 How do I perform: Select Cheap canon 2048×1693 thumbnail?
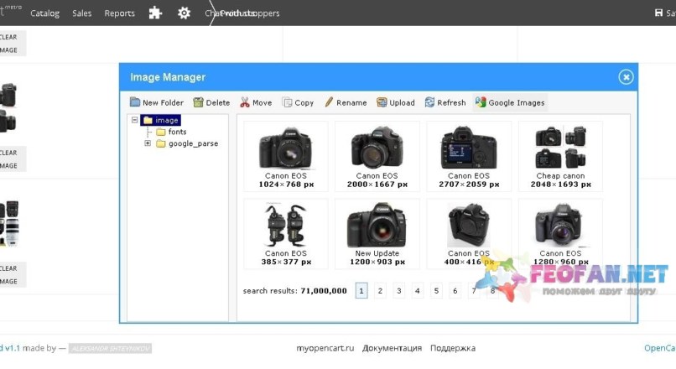click(x=560, y=157)
